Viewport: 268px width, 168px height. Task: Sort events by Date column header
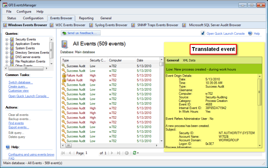point(147,60)
